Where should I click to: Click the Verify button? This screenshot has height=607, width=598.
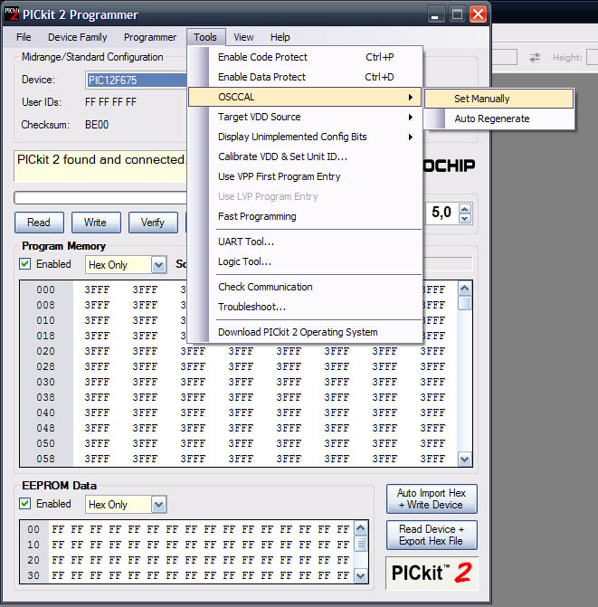coord(153,223)
